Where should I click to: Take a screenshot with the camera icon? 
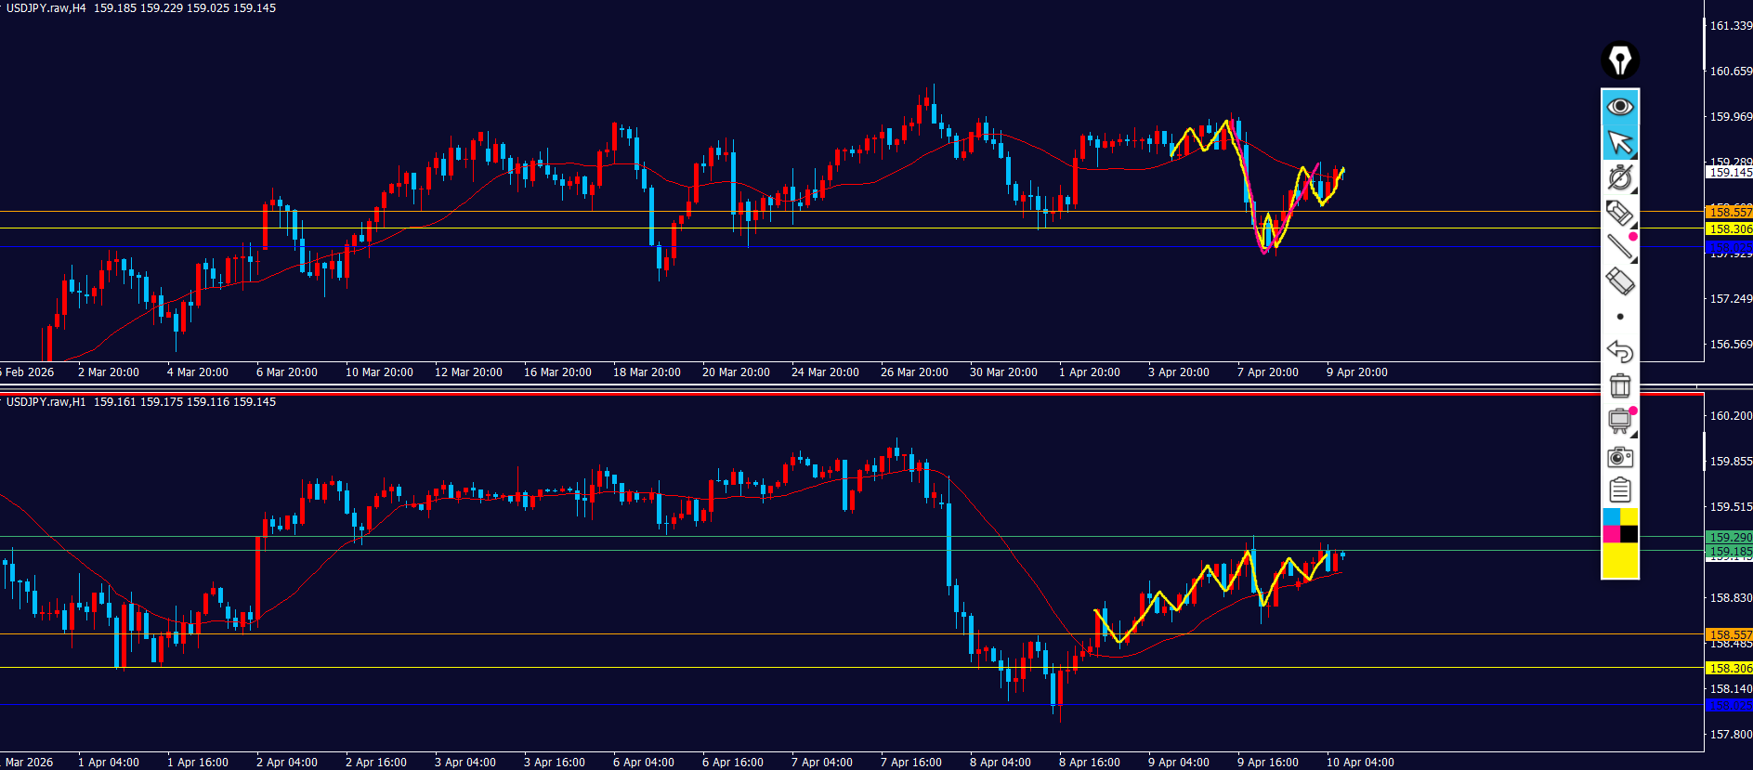pyautogui.click(x=1619, y=456)
